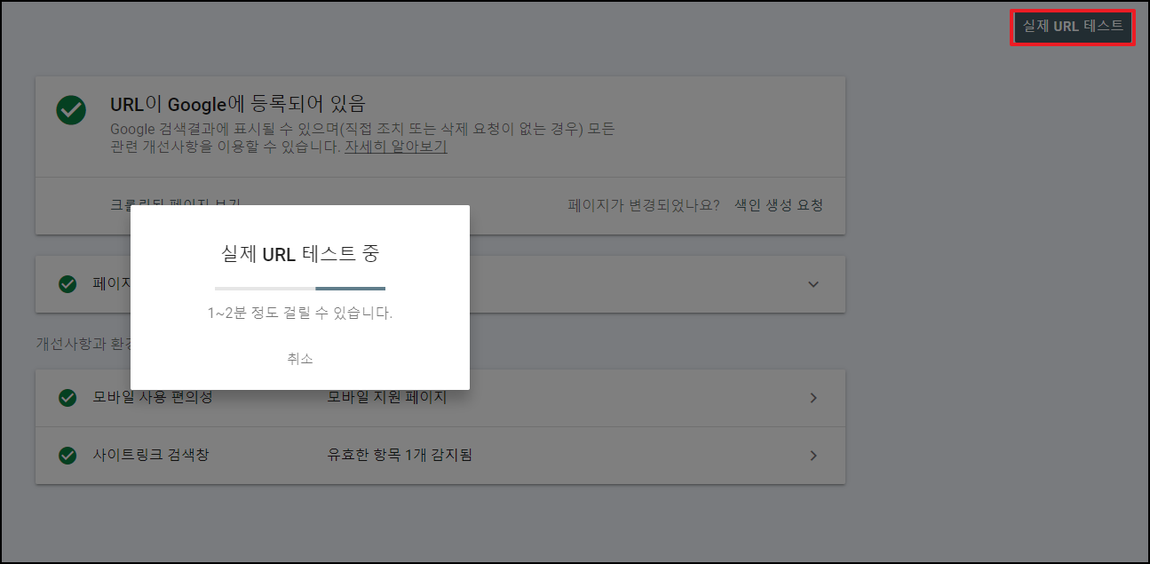Click the check icon in the coverage row
The height and width of the screenshot is (564, 1150).
tap(67, 284)
